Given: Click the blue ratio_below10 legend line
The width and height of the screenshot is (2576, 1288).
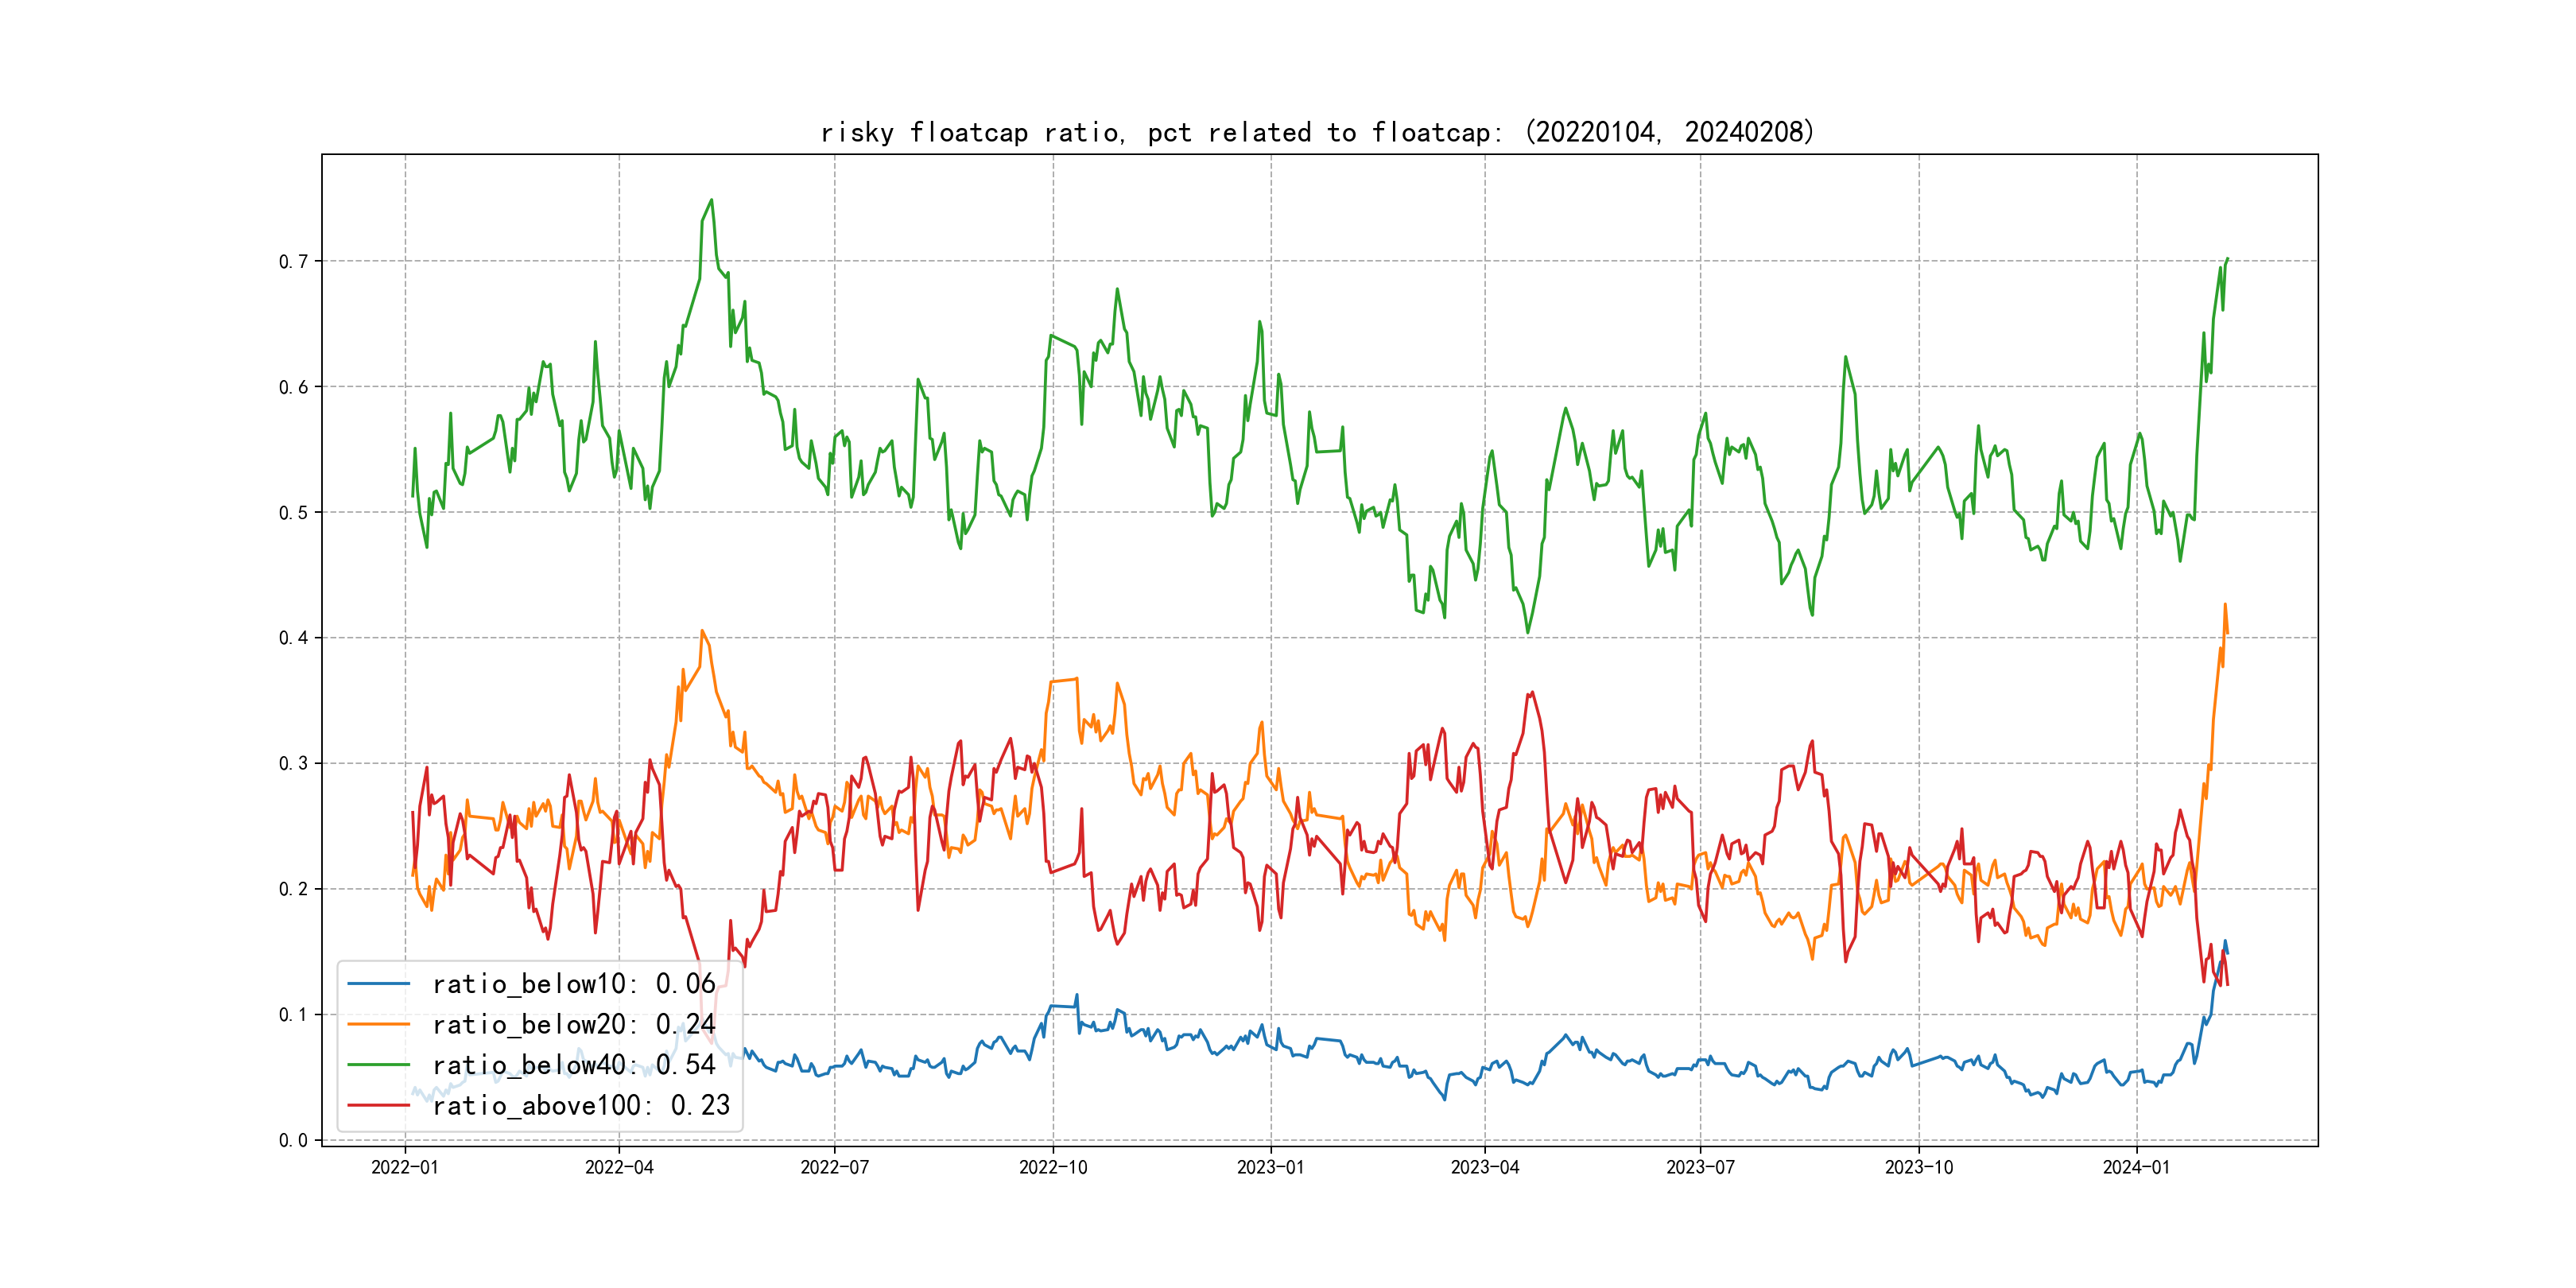Looking at the screenshot, I should coord(378,984).
